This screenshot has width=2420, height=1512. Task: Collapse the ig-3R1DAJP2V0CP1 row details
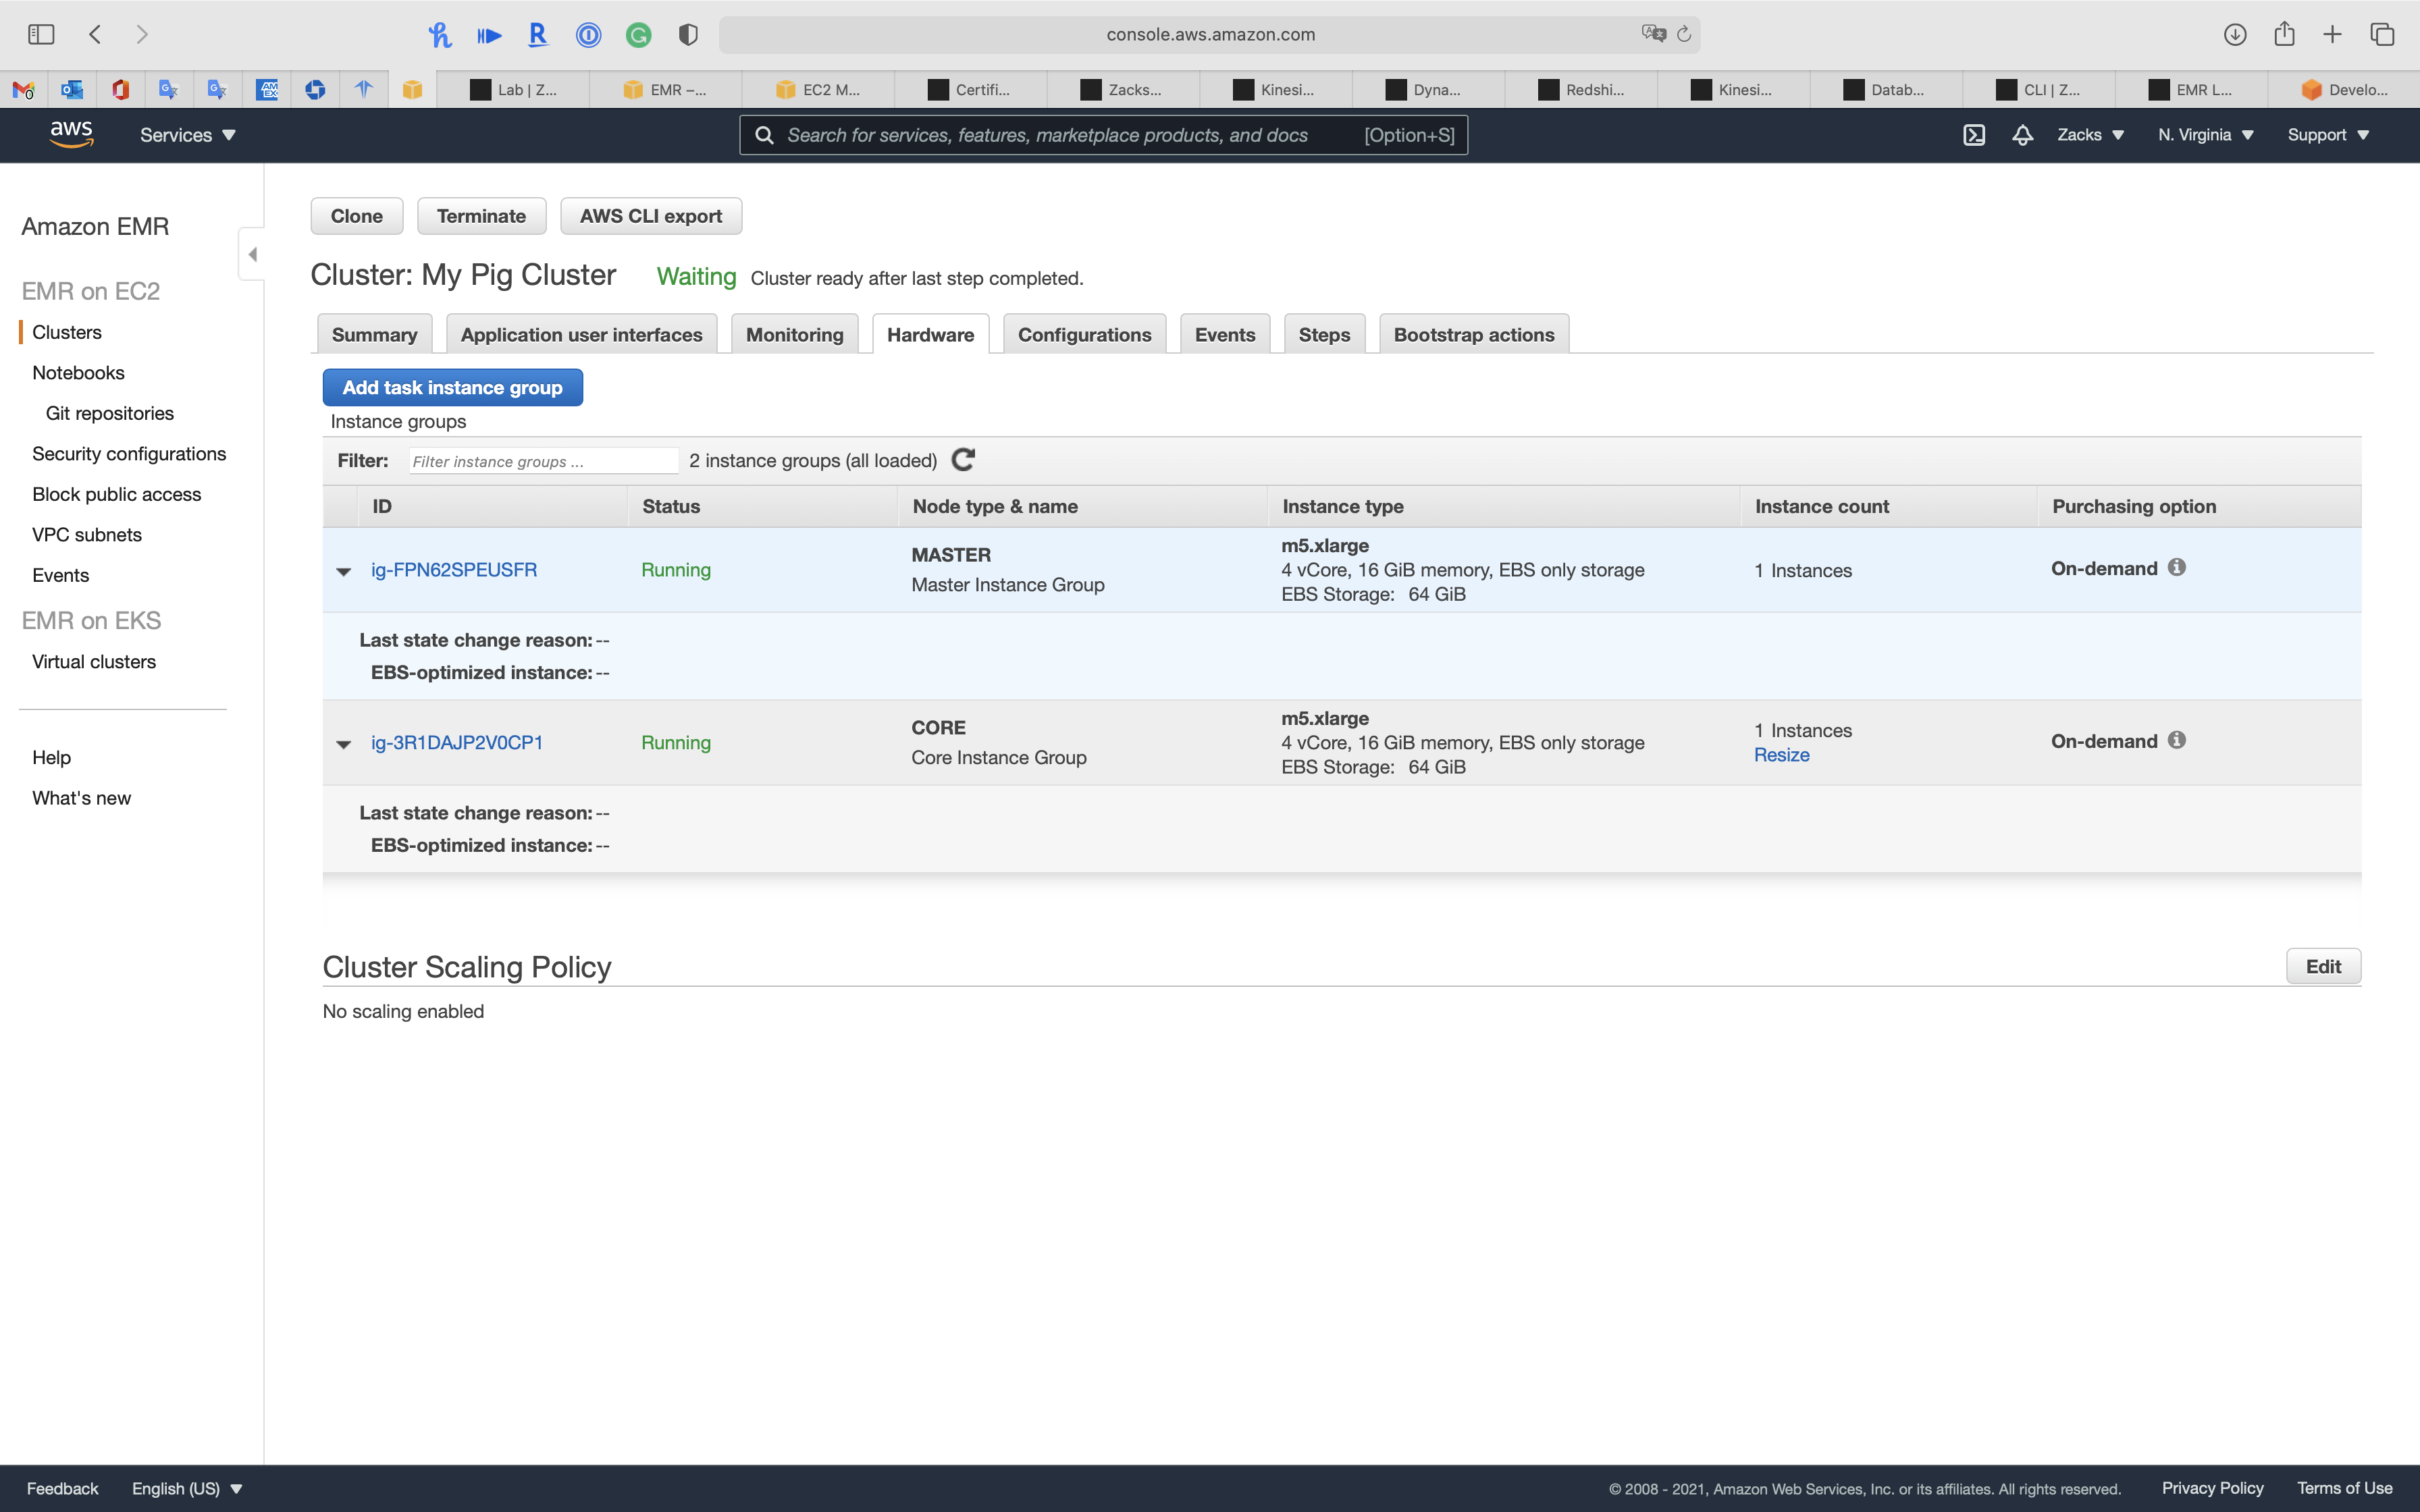tap(344, 744)
